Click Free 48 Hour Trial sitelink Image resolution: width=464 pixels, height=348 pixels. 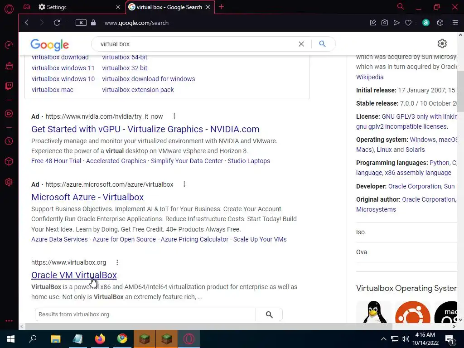56,161
